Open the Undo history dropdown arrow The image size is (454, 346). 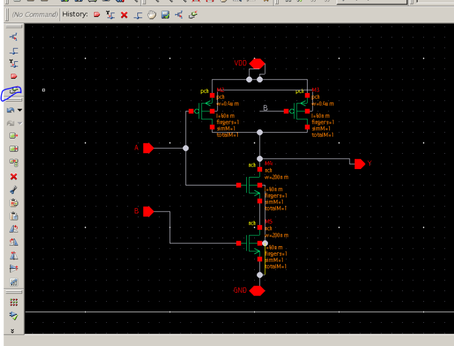[19, 111]
